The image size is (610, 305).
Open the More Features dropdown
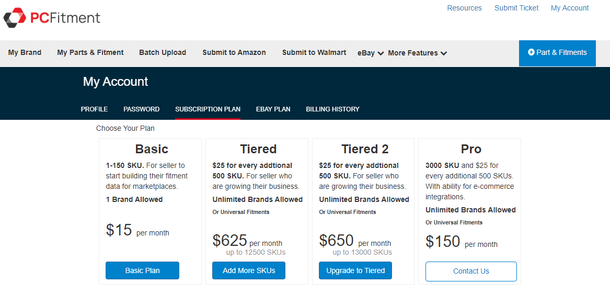[x=417, y=53]
